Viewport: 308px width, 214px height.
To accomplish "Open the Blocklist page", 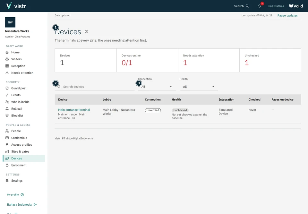I will pos(17,116).
